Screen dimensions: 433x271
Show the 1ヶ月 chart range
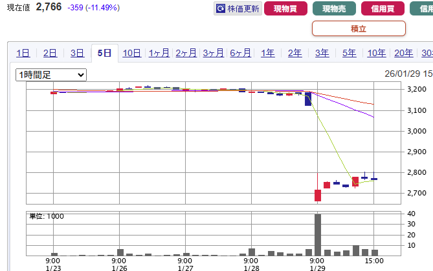159,54
